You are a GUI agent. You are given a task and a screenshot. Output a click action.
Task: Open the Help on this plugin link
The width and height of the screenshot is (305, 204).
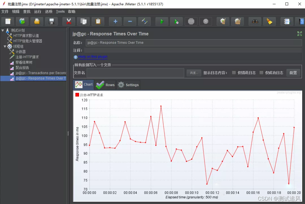coord(93,57)
